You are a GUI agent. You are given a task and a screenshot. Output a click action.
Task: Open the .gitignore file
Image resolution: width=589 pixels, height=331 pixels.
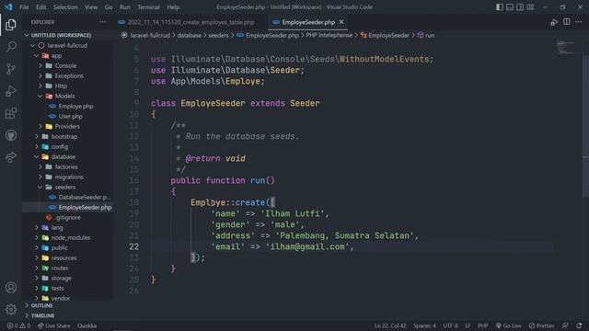67,217
